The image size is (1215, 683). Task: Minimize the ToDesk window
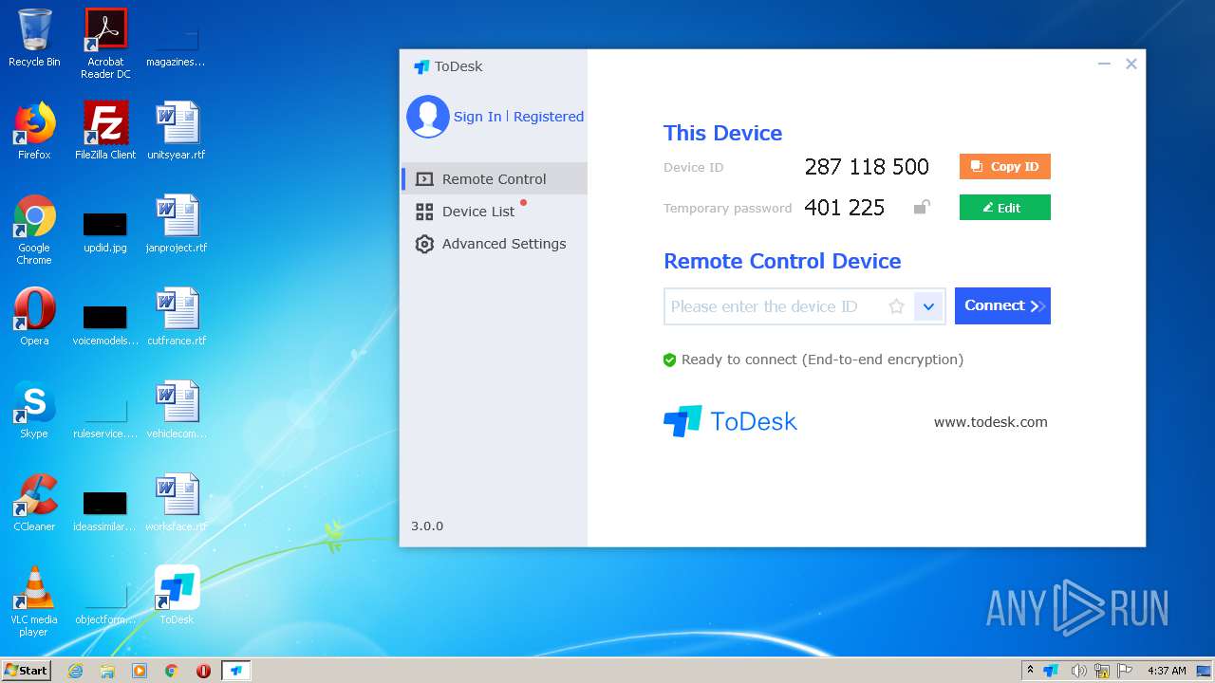pos(1104,64)
